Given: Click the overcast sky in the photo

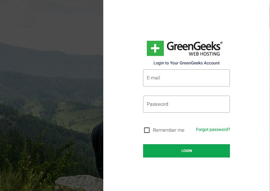Looking at the screenshot, I should pos(52,21).
